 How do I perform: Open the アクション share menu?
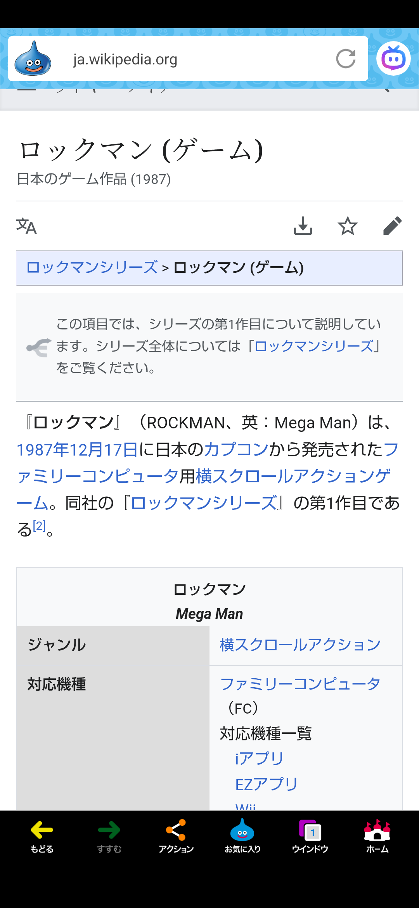click(176, 836)
